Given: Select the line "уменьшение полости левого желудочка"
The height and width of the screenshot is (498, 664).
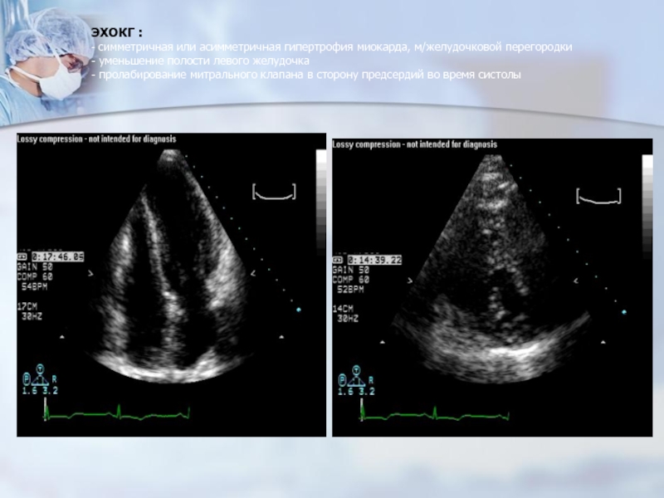Looking at the screenshot, I should pos(200,61).
